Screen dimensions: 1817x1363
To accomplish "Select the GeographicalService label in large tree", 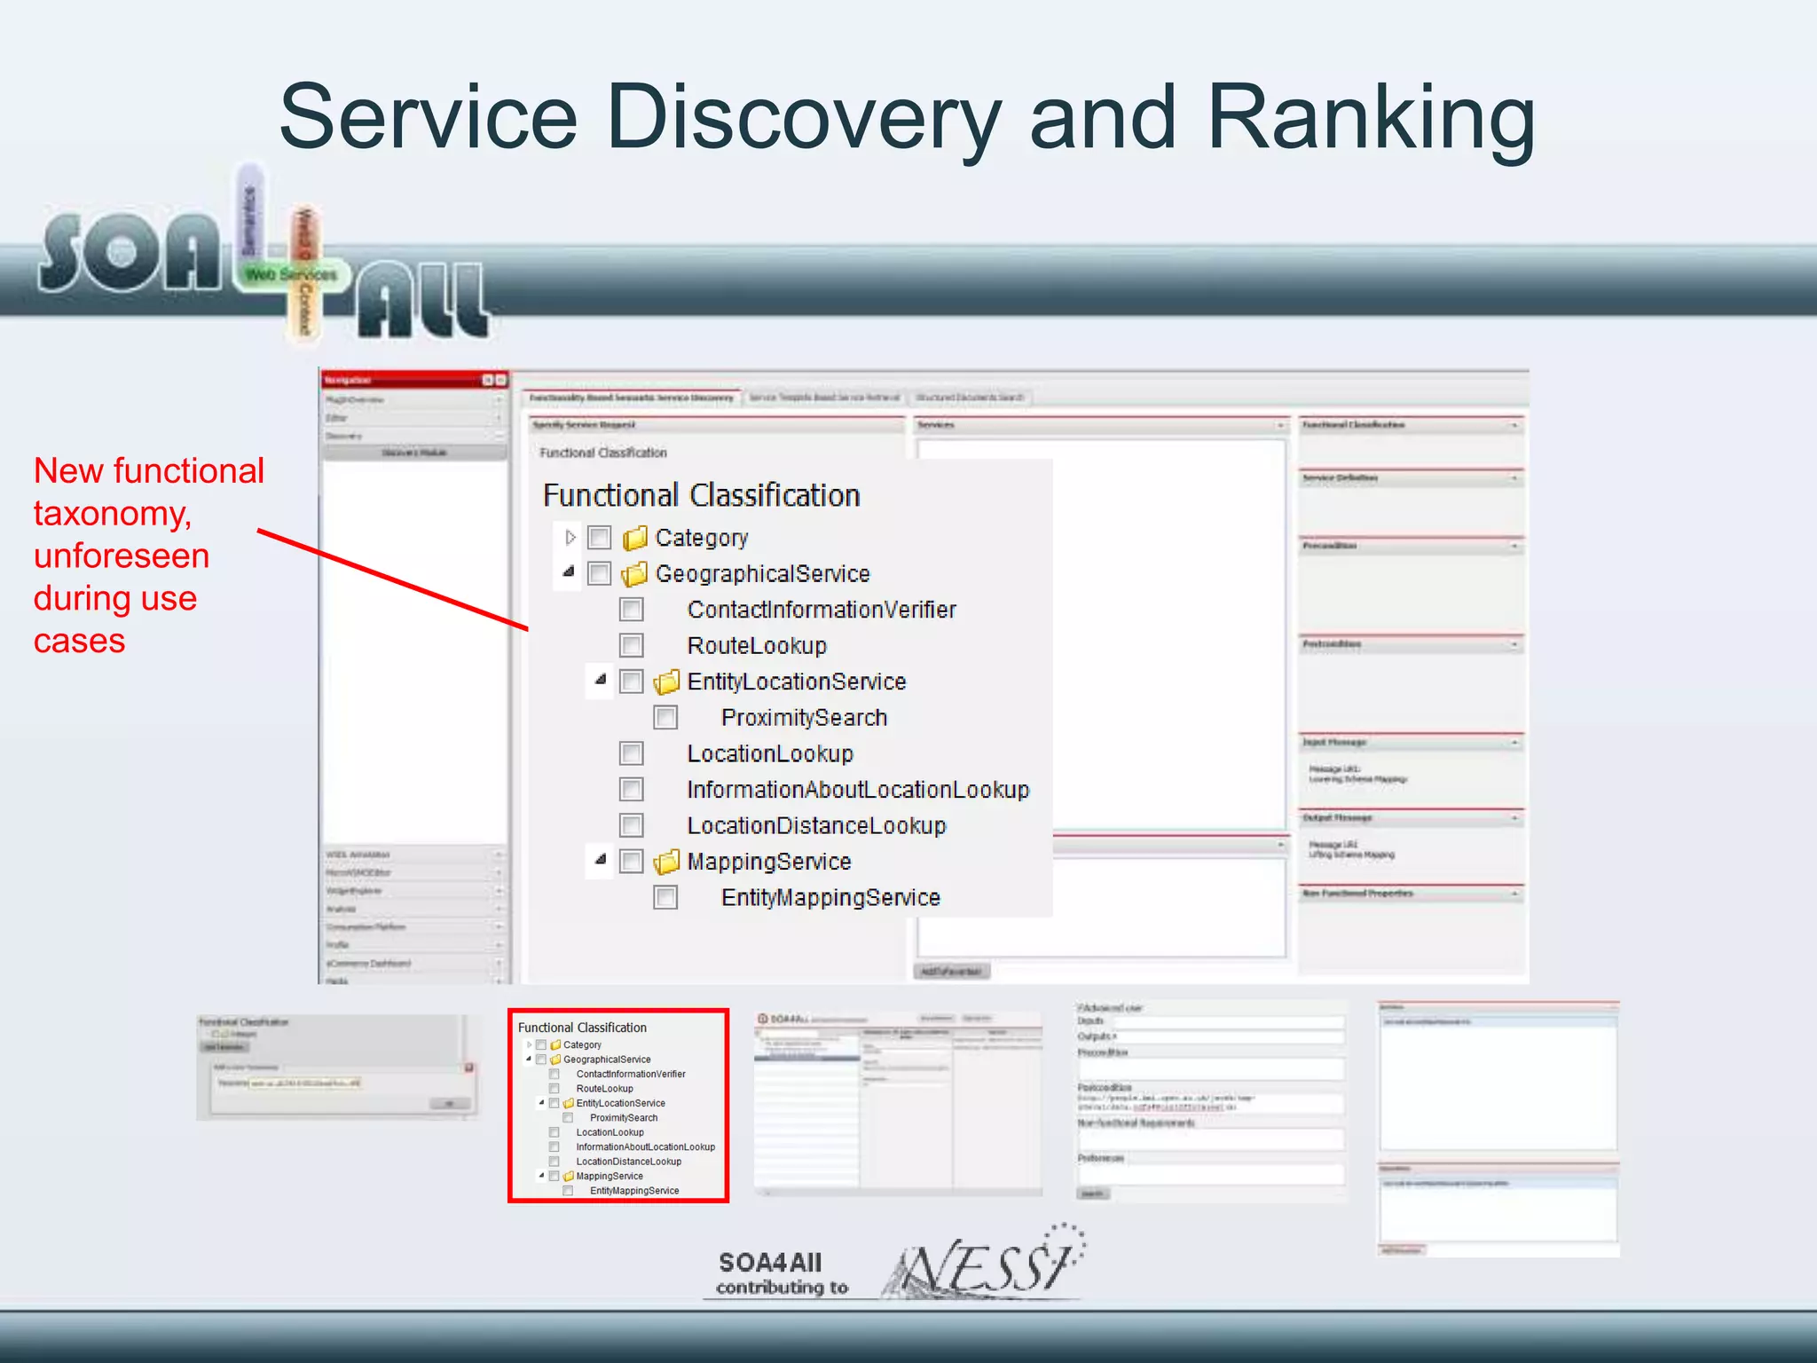I will [x=763, y=574].
